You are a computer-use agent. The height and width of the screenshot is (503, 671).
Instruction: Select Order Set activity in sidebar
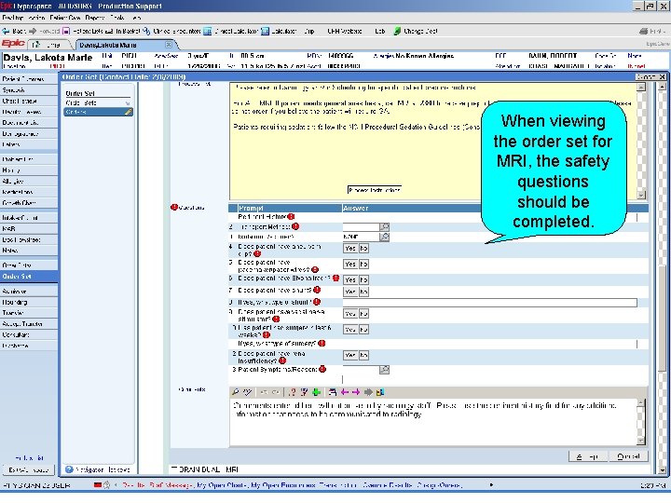pyautogui.click(x=29, y=277)
